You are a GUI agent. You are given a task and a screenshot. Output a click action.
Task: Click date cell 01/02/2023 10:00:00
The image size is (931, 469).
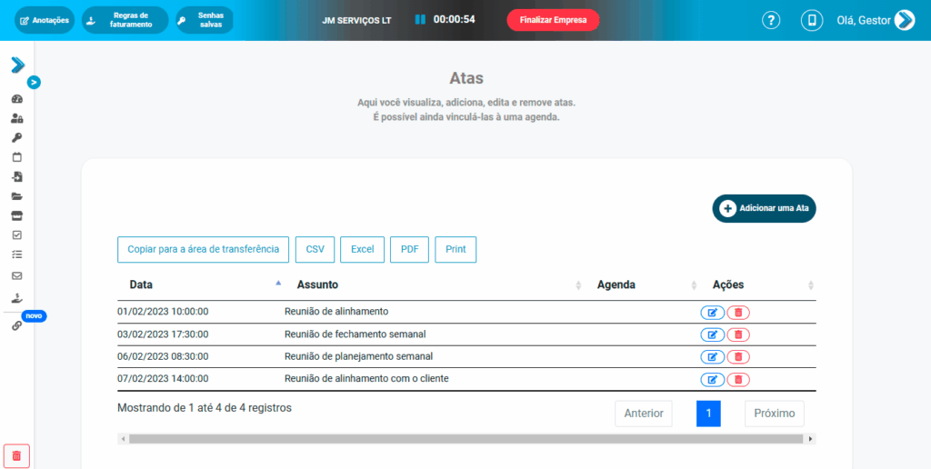[x=163, y=312]
